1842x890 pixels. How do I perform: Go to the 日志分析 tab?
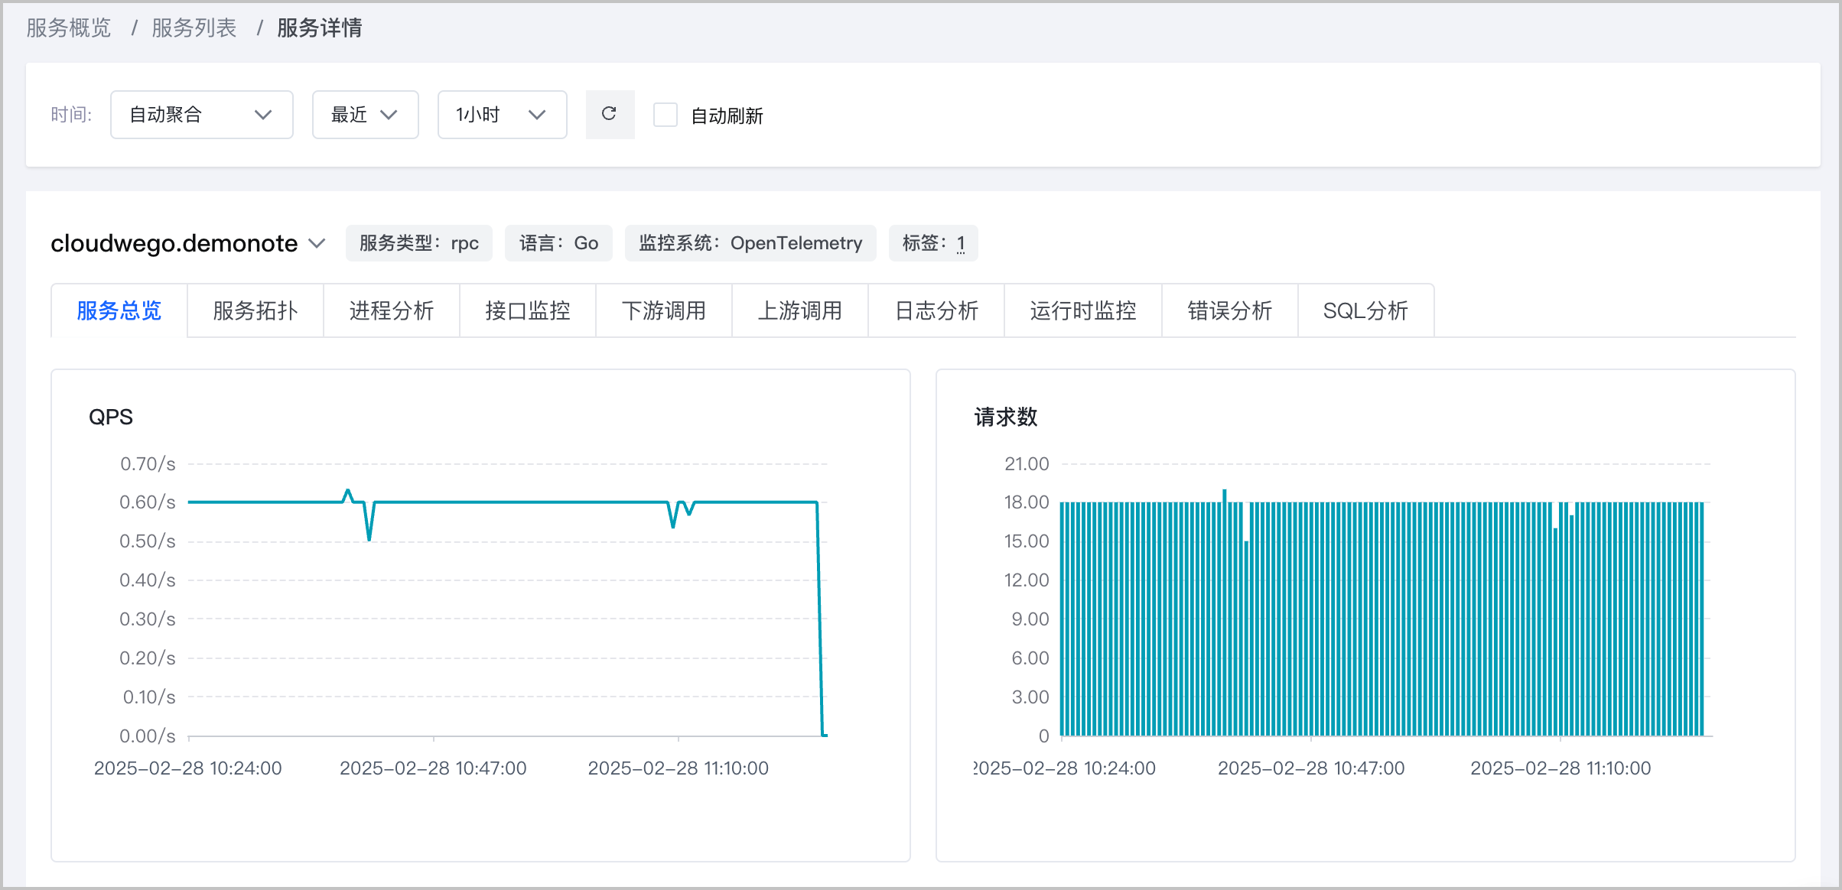[936, 310]
